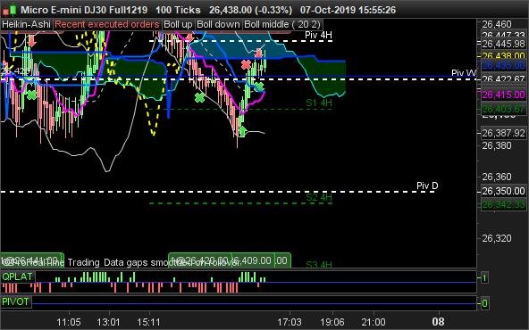529x330 pixels.
Task: Click the Piv 4H pivot label
Action: (318, 35)
